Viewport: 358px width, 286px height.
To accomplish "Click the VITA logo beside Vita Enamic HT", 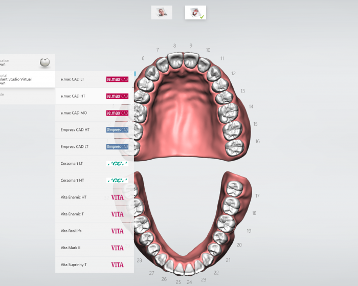I will 117,197.
